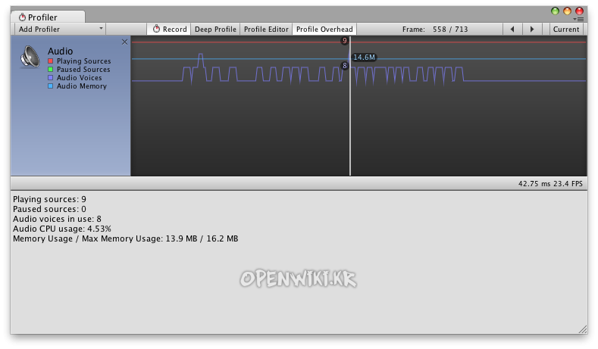Click the Paused sources: 0 line
The image size is (598, 349).
pos(49,209)
